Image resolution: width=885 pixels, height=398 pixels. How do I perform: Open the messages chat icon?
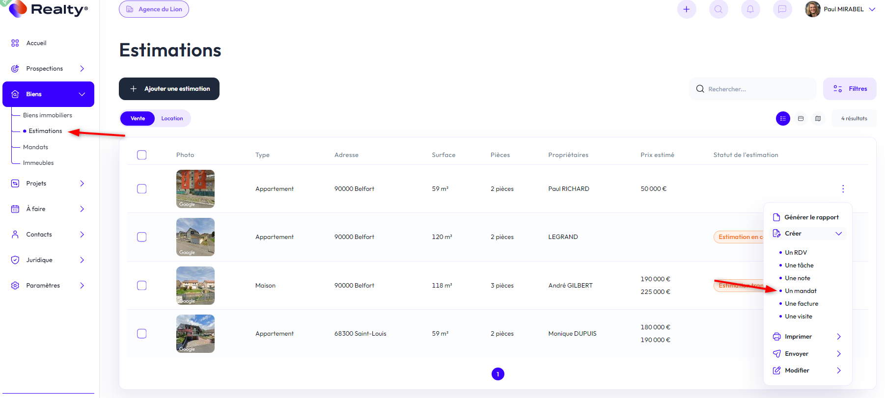click(782, 9)
